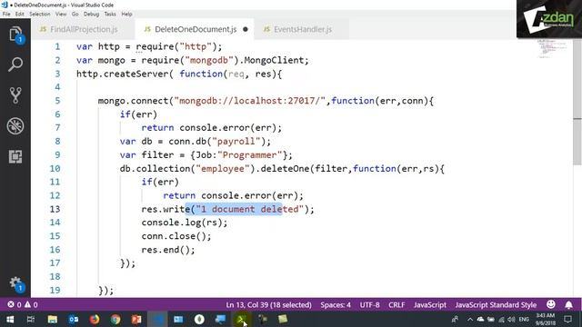The height and width of the screenshot is (327, 582).
Task: Click createServer on line 3
Action: [135, 74]
